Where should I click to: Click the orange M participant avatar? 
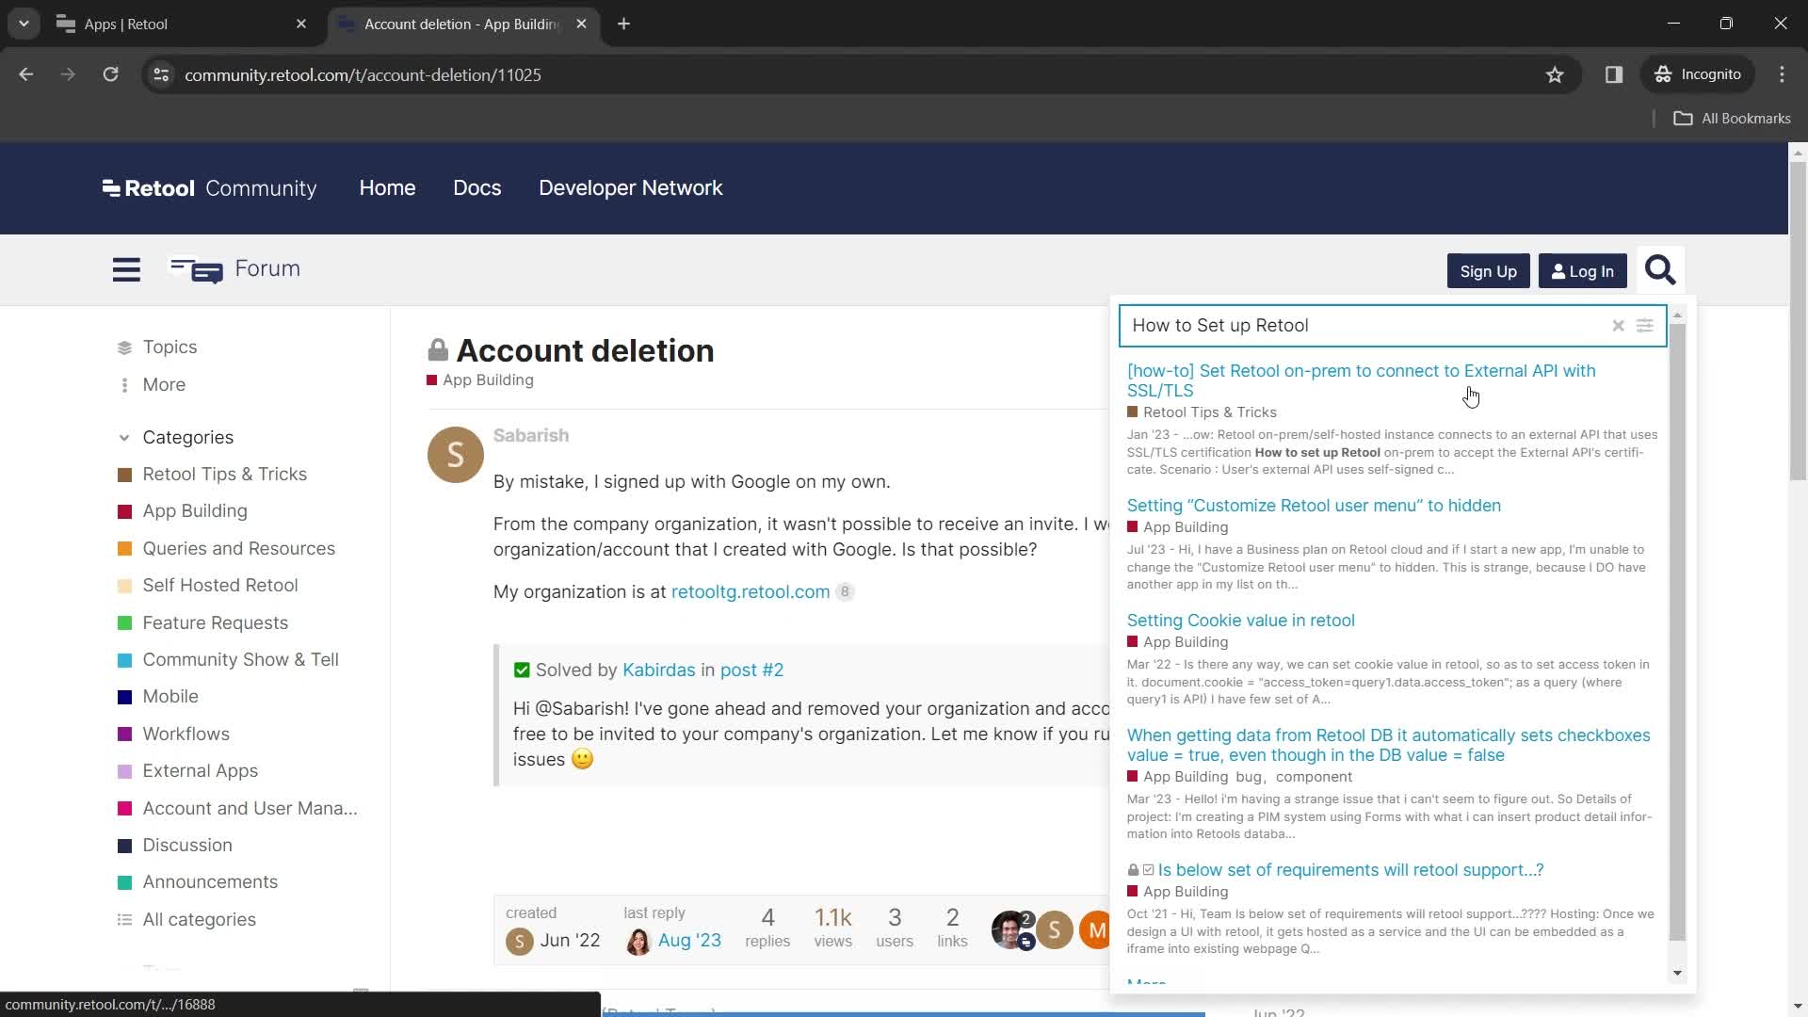pyautogui.click(x=1096, y=930)
